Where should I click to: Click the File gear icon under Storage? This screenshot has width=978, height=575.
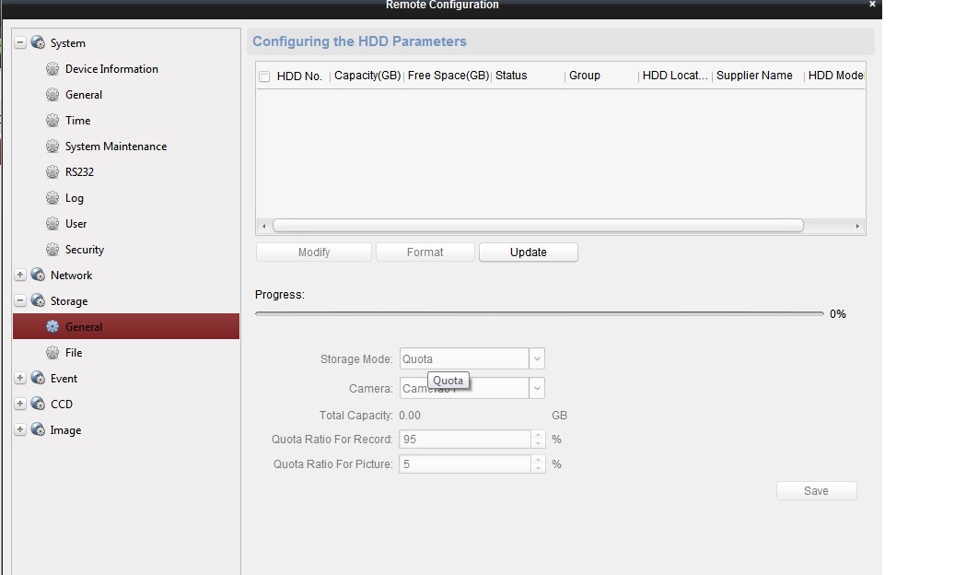pos(52,353)
